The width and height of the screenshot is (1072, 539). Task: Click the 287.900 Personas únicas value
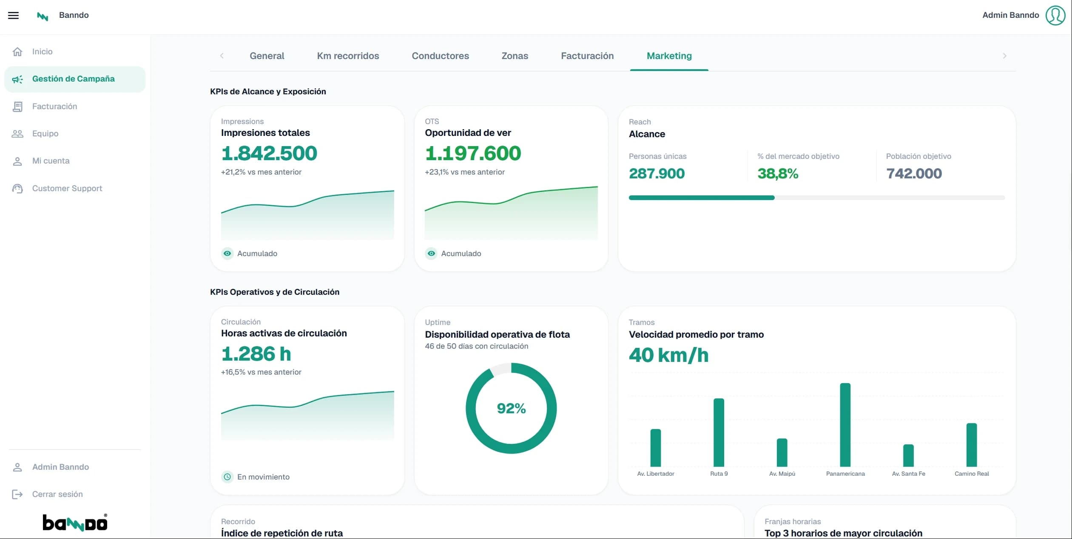[657, 173]
